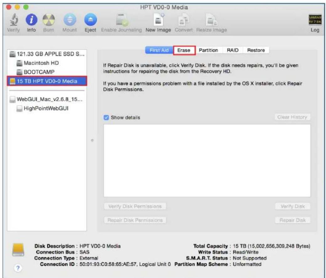Click the Repair Disk button
The height and width of the screenshot is (278, 326).
pyautogui.click(x=292, y=220)
